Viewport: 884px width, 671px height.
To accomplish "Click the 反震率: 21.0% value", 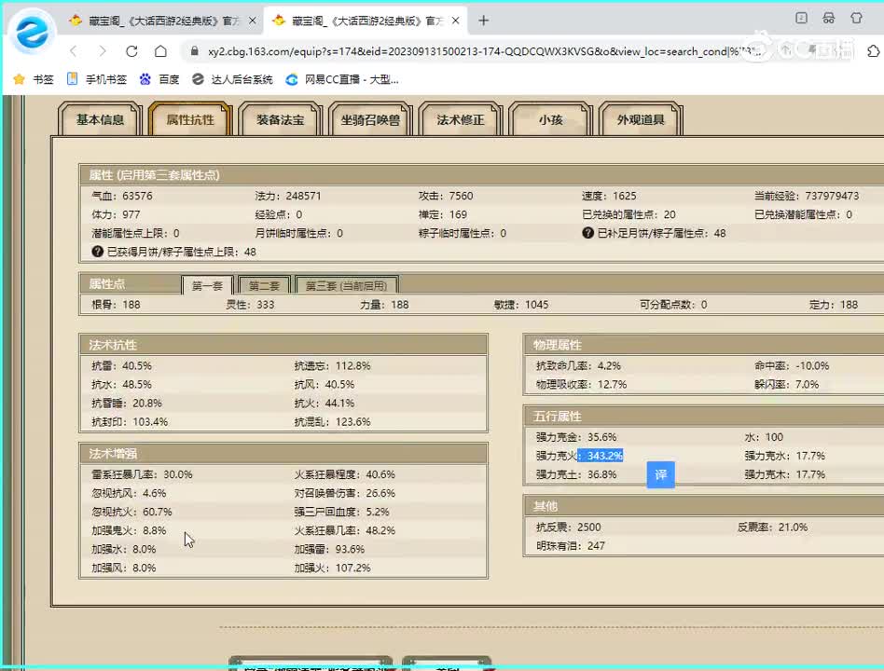I will click(x=772, y=527).
